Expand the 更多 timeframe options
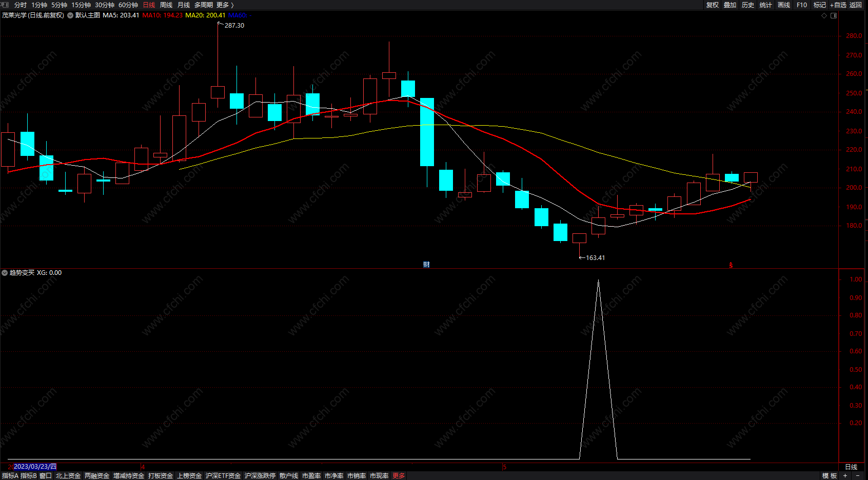868x480 pixels. pyautogui.click(x=225, y=5)
